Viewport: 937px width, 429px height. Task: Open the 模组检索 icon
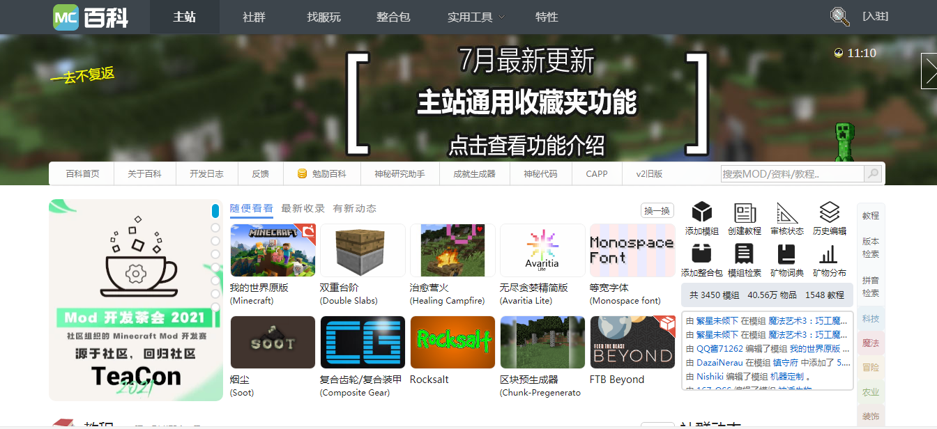click(745, 254)
